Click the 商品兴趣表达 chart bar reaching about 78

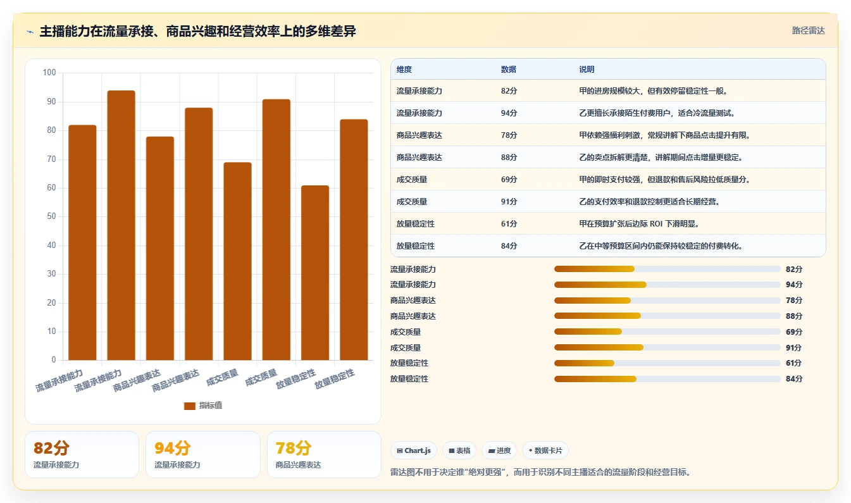(160, 248)
